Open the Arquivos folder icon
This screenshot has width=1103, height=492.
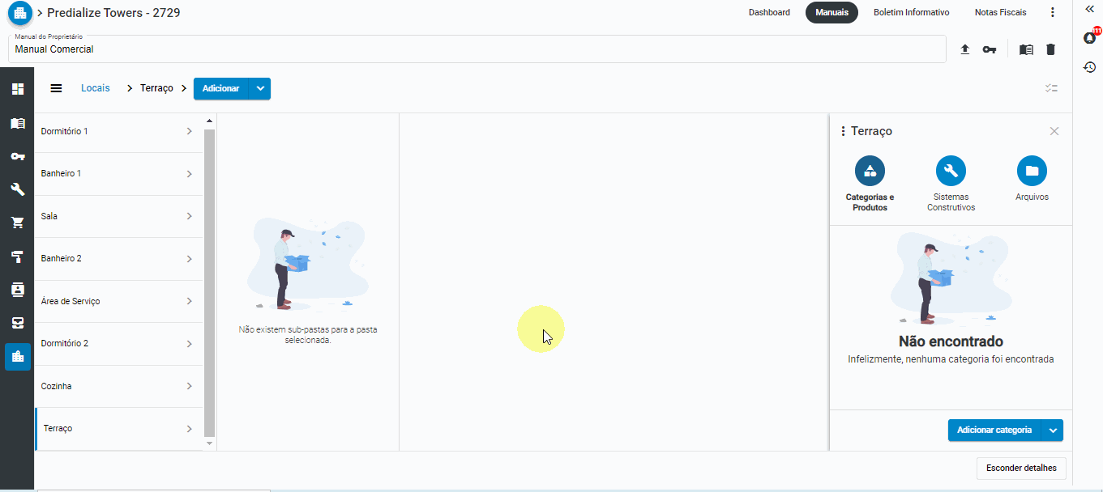tap(1032, 171)
